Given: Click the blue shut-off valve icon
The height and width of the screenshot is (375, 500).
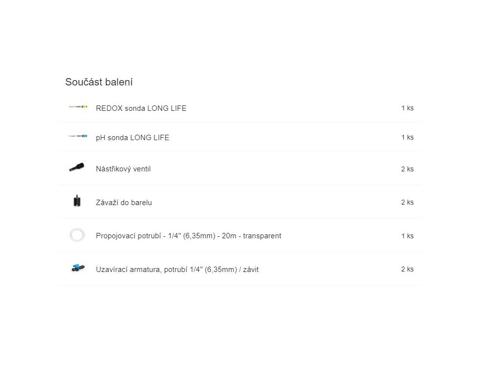Looking at the screenshot, I should [78, 268].
